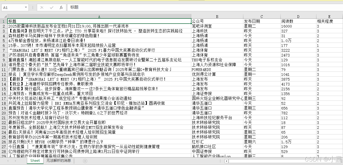Add a new sheet with plus button

[85, 161]
